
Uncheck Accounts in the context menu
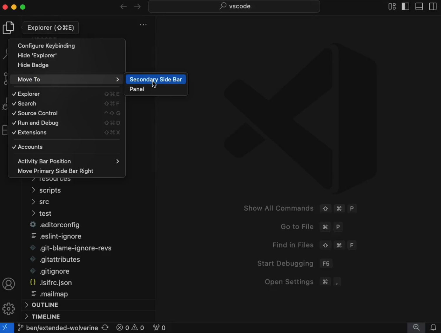(67, 147)
